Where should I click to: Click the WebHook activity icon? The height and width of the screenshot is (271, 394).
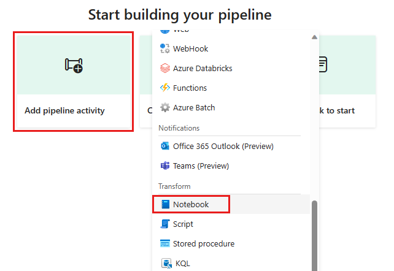coord(164,48)
